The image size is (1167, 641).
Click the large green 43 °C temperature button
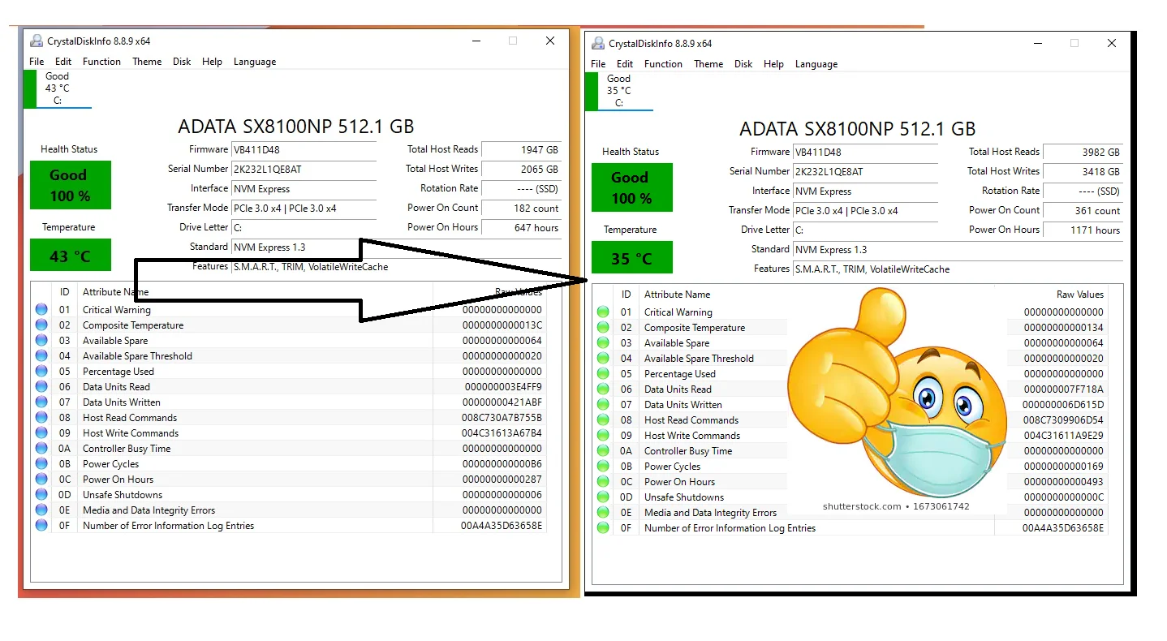pyautogui.click(x=70, y=256)
